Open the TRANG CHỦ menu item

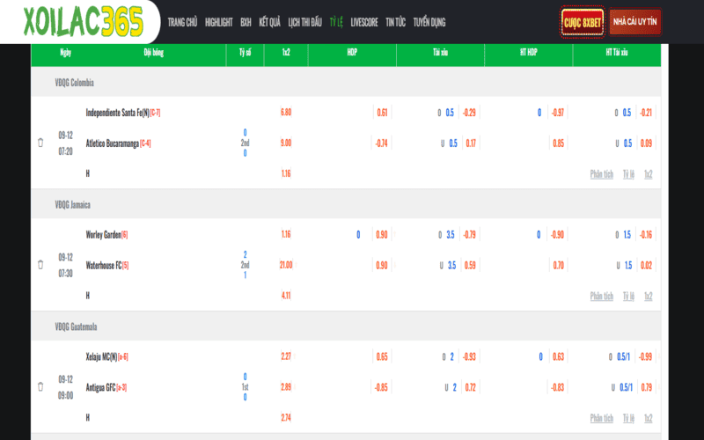click(x=182, y=22)
